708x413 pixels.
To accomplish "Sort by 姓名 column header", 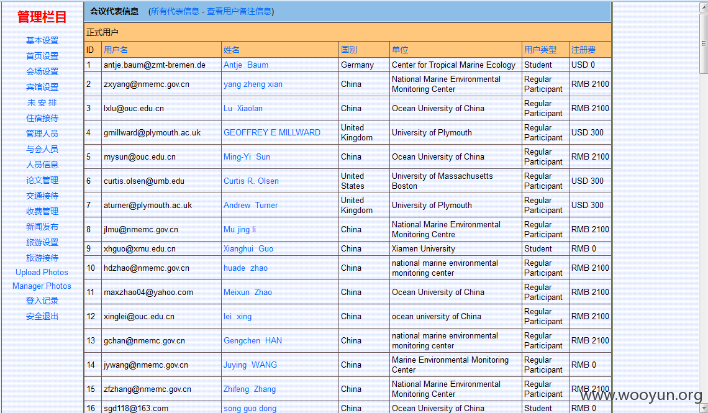I will pos(232,50).
